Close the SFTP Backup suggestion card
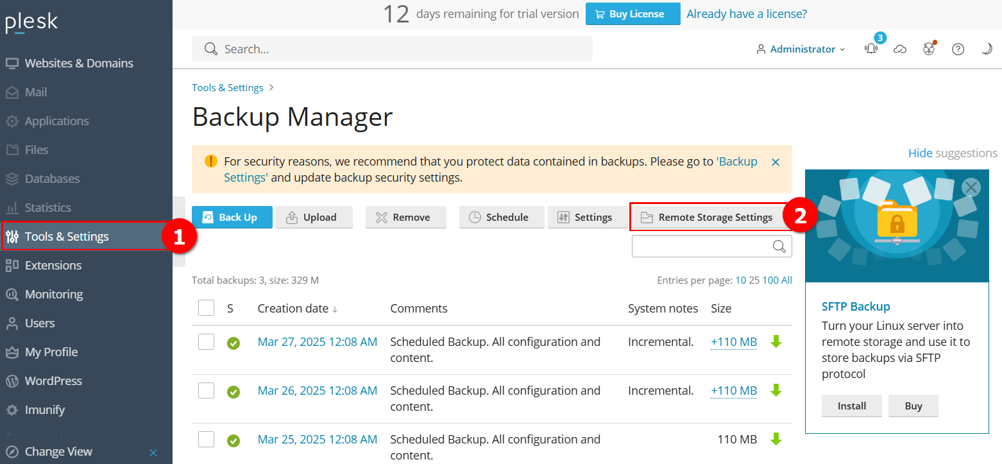The image size is (1002, 464). [x=971, y=187]
